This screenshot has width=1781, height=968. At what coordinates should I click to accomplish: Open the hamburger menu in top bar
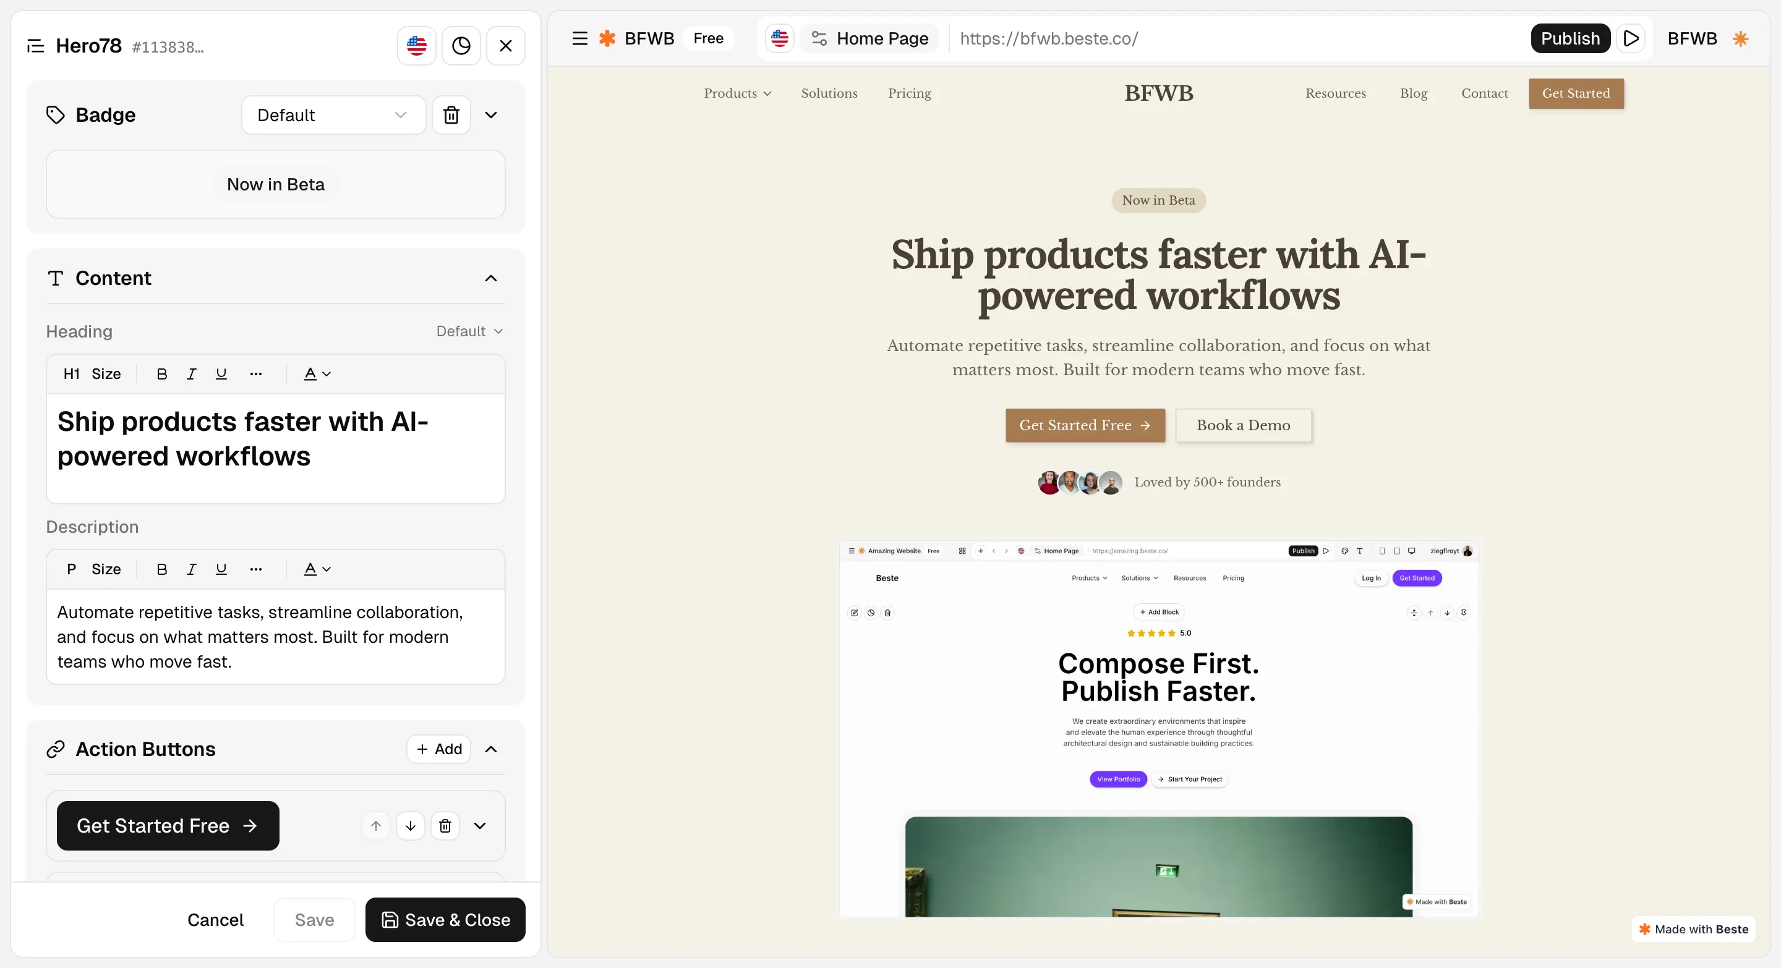[579, 39]
